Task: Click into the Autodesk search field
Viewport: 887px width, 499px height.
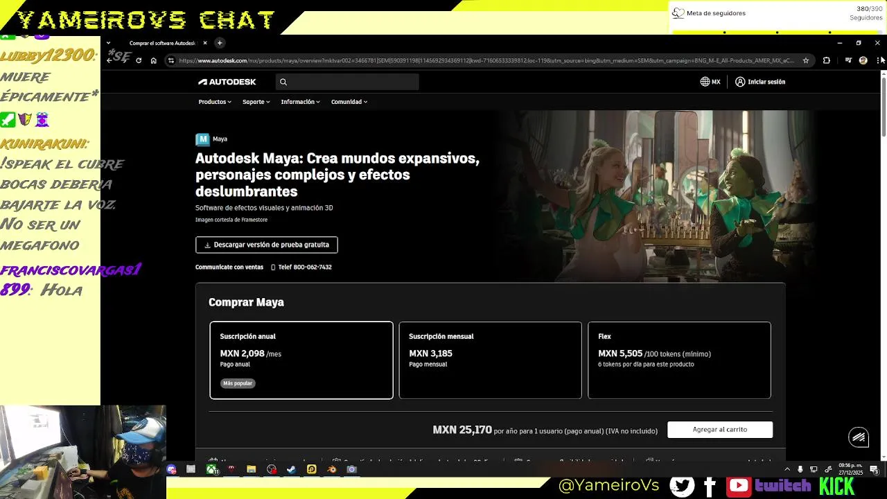Action: click(x=347, y=82)
